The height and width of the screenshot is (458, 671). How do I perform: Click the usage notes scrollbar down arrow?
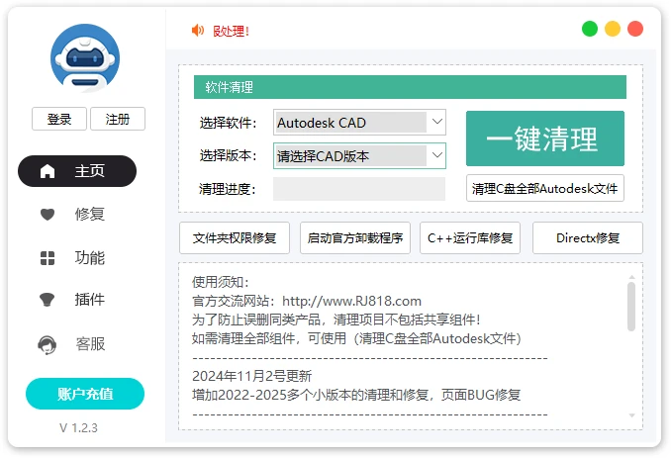coord(631,415)
